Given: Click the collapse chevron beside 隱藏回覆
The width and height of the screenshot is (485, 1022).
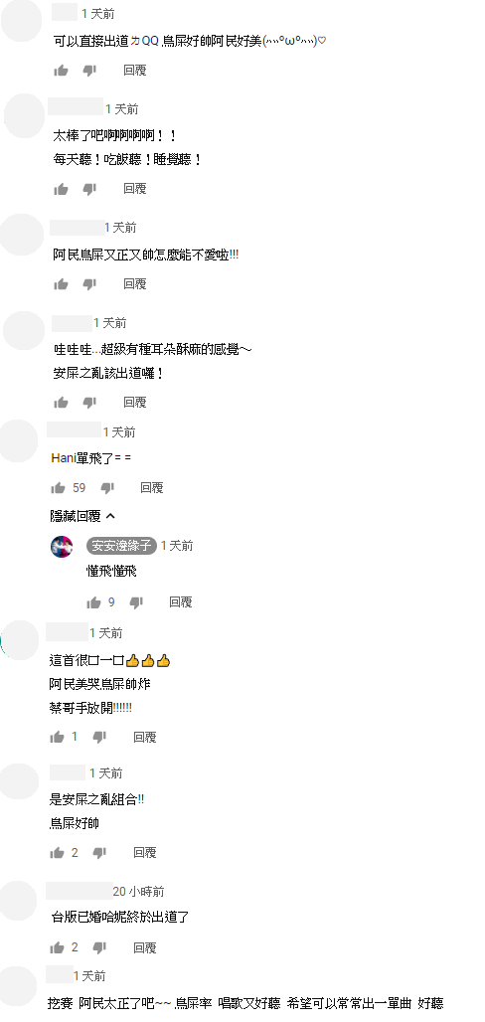Looking at the screenshot, I should 110,516.
